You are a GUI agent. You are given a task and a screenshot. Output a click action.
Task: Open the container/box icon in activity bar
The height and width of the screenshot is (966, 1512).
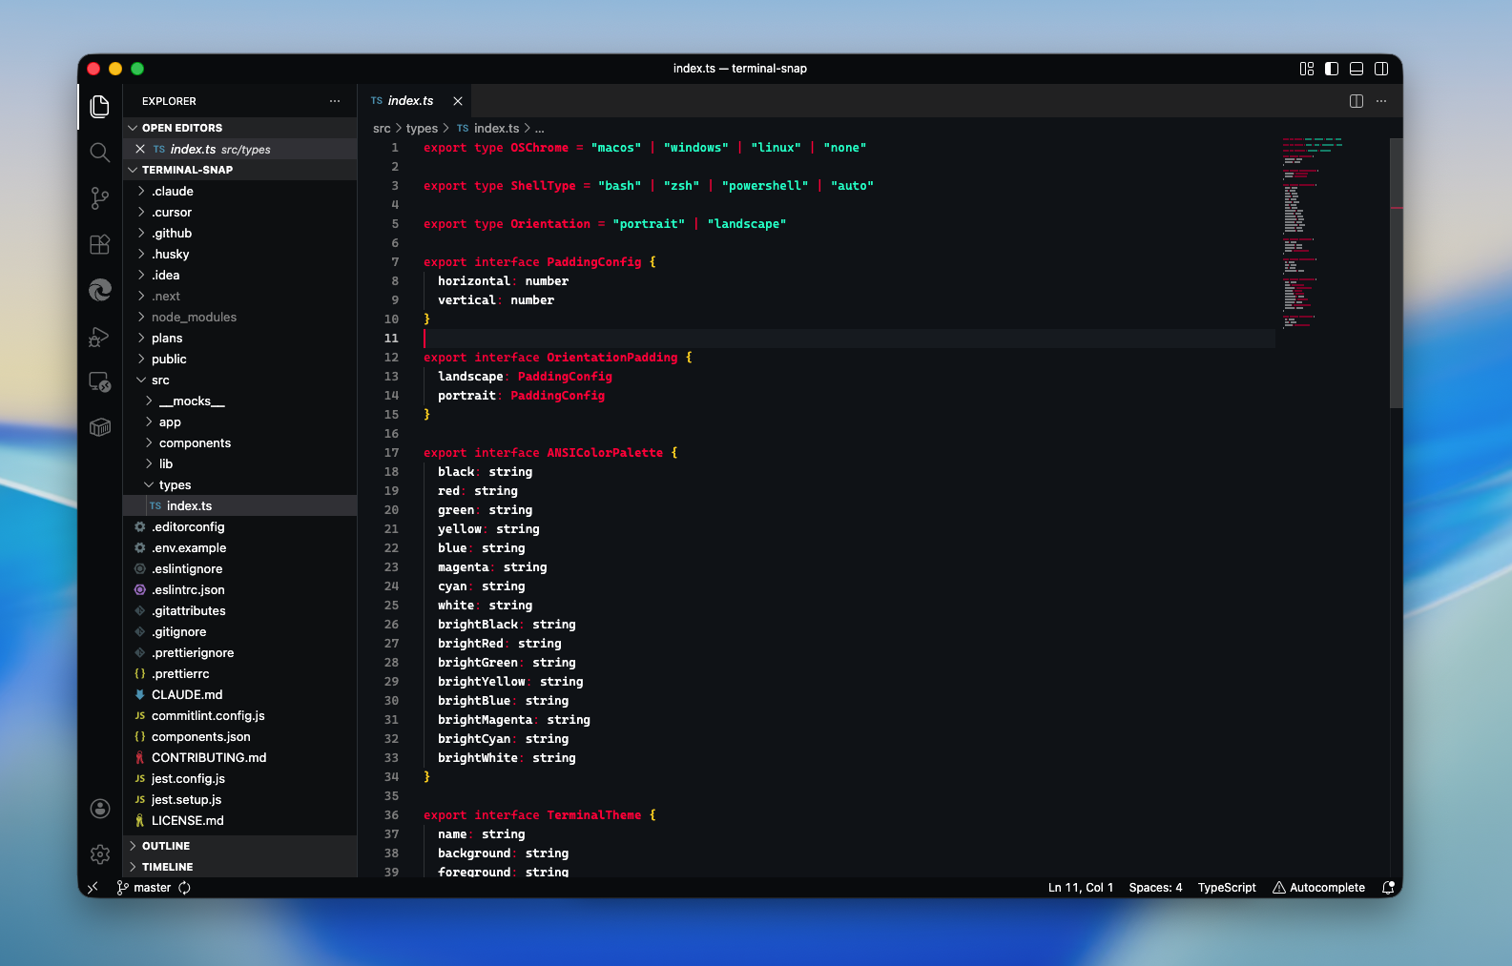pyautogui.click(x=100, y=427)
